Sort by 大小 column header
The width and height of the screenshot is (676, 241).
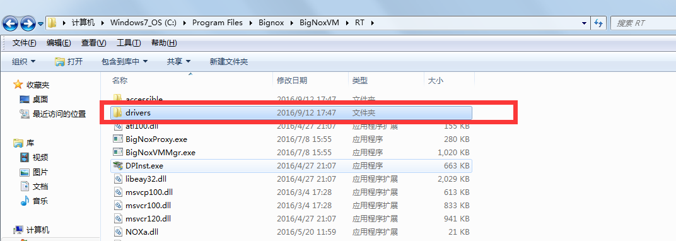(x=435, y=80)
